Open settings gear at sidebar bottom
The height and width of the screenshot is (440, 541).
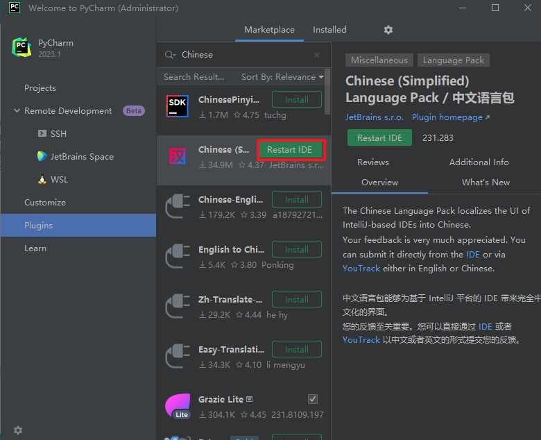18,430
